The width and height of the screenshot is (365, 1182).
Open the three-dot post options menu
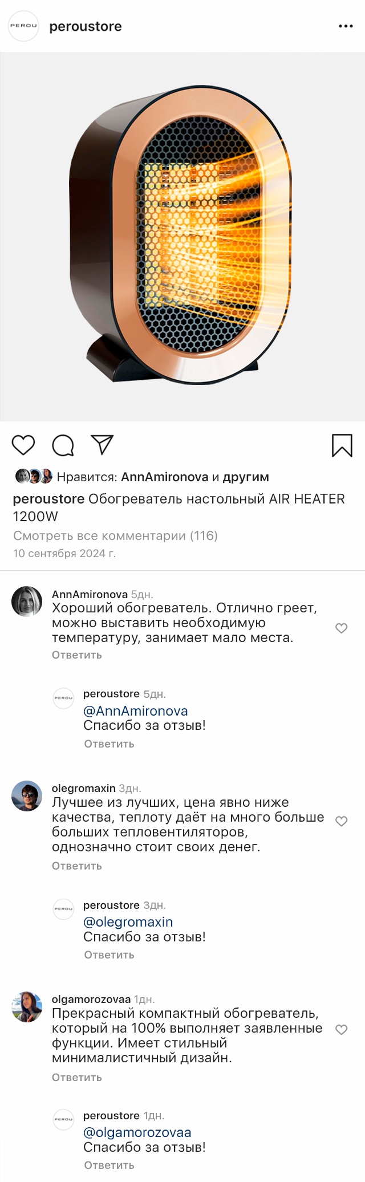[346, 26]
